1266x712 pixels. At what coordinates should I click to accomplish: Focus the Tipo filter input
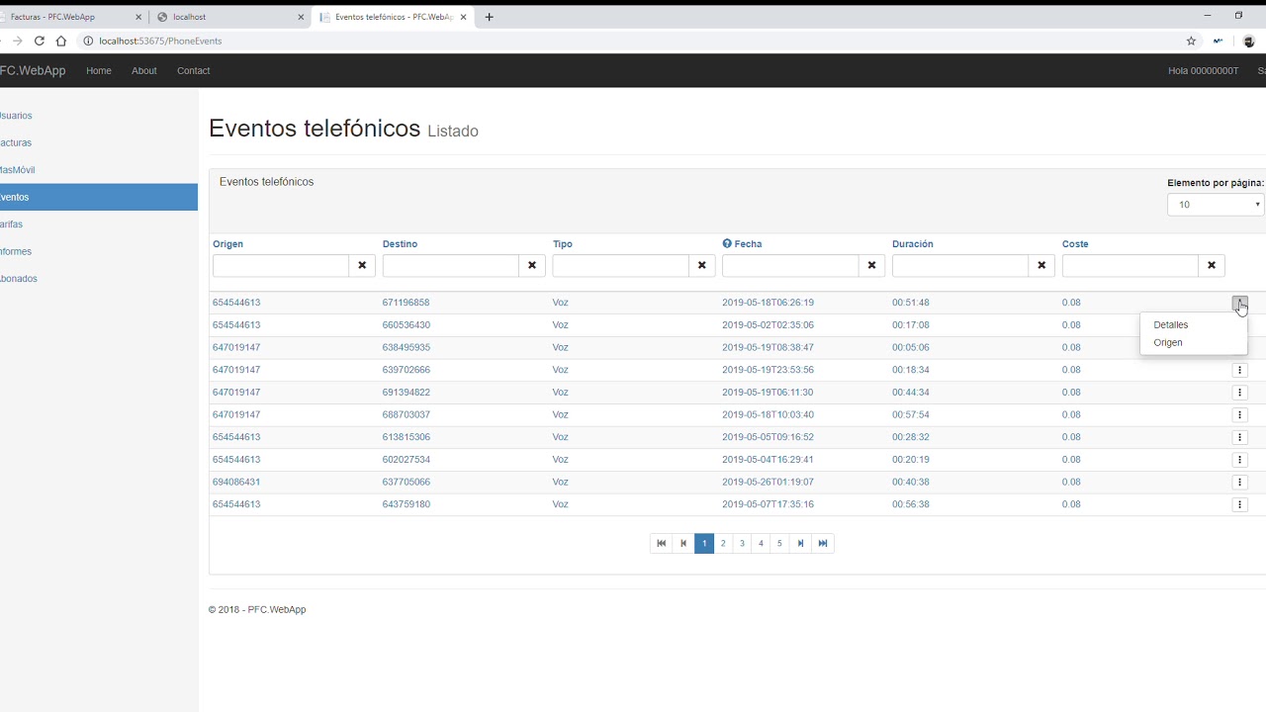[621, 265]
